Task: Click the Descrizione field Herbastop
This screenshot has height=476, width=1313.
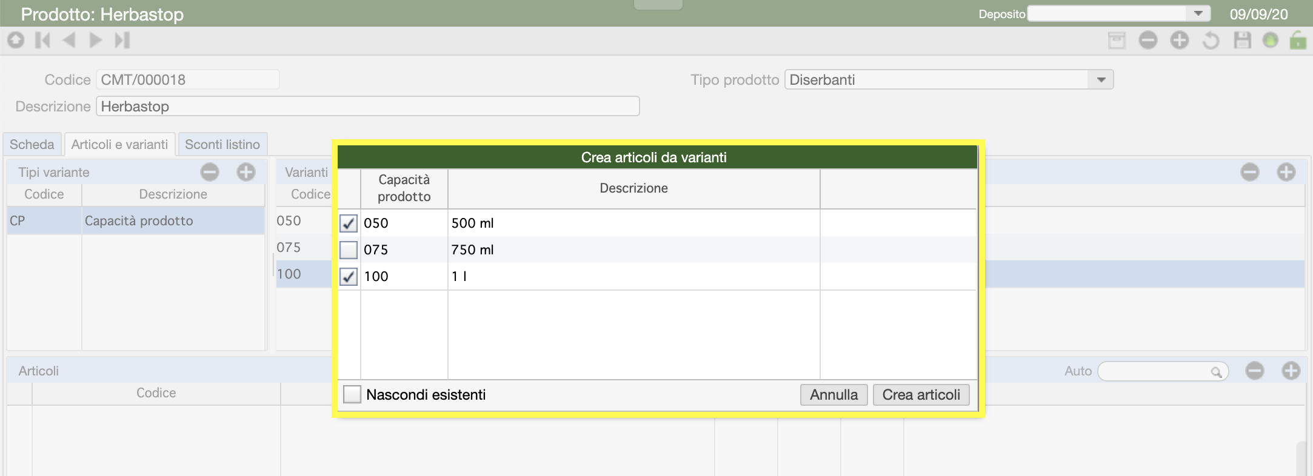Action: [368, 106]
